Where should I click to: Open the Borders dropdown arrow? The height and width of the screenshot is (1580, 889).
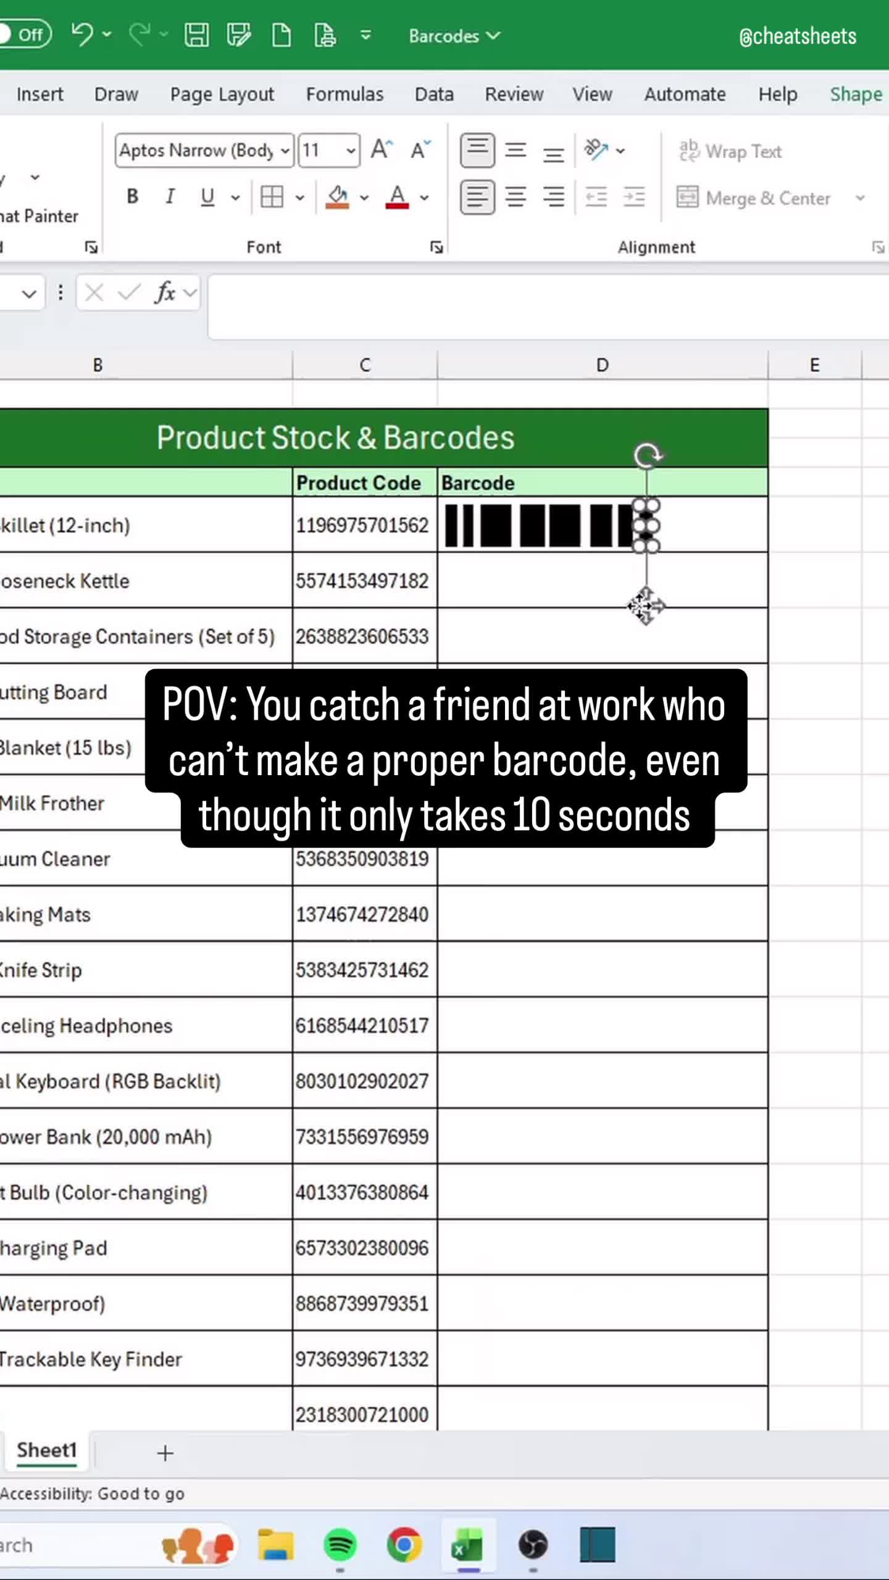coord(300,197)
